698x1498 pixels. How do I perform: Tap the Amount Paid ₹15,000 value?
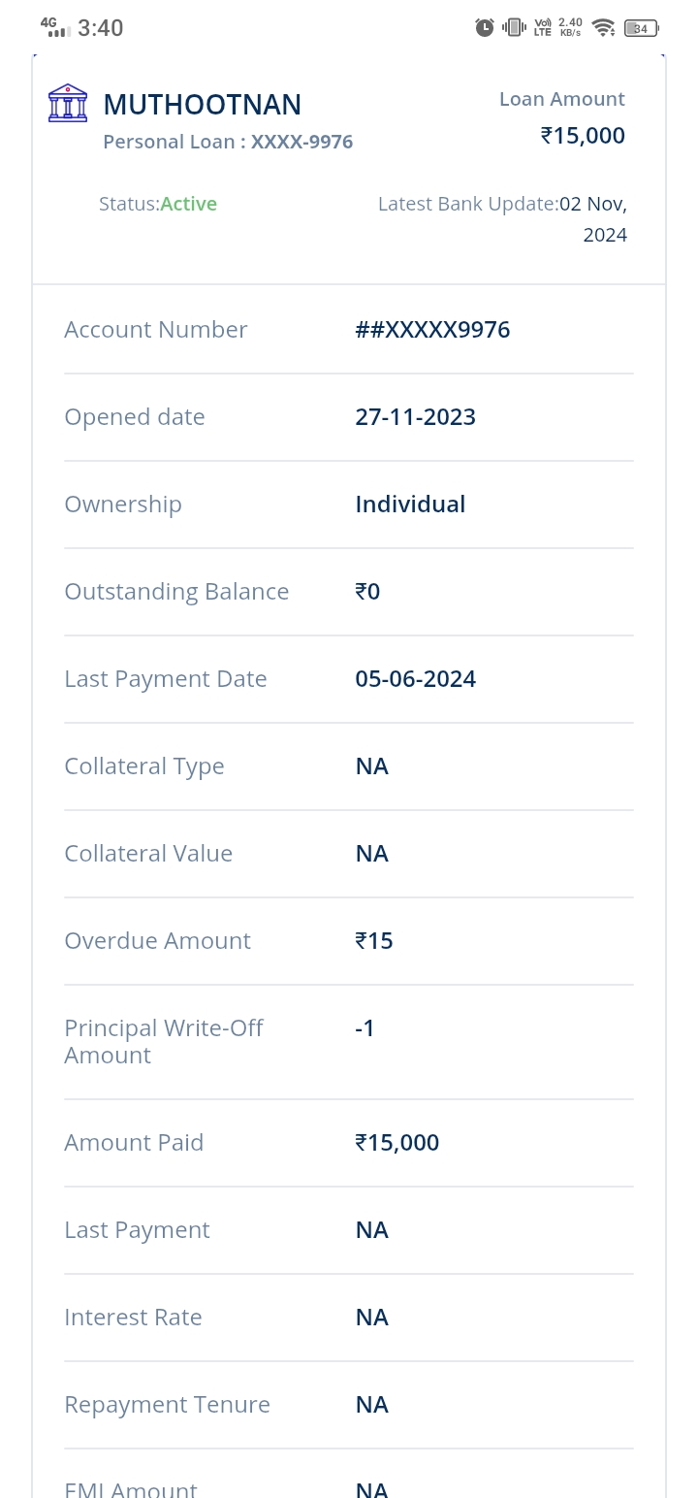pos(397,1143)
